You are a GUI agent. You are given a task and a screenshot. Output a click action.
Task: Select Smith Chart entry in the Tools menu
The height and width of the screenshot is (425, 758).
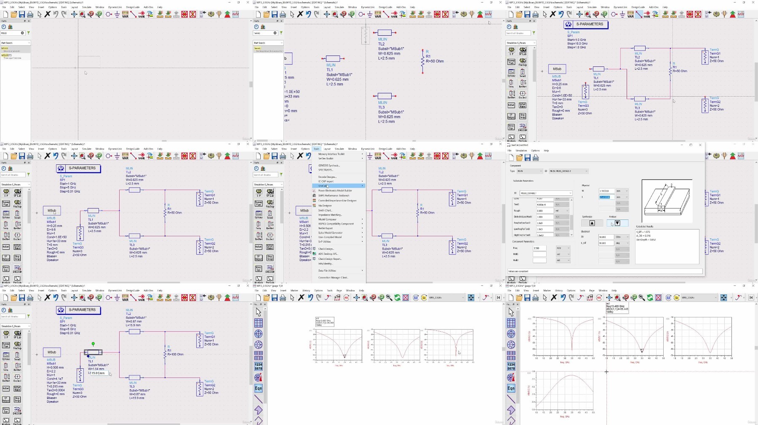pos(339,210)
